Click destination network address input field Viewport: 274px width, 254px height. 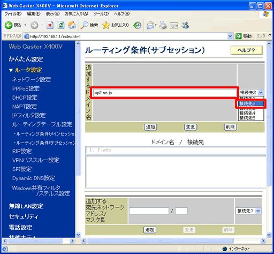click(x=149, y=211)
